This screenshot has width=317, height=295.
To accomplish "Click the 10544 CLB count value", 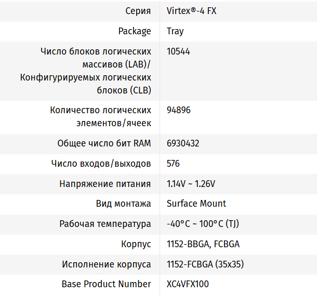I will pyautogui.click(x=178, y=51).
